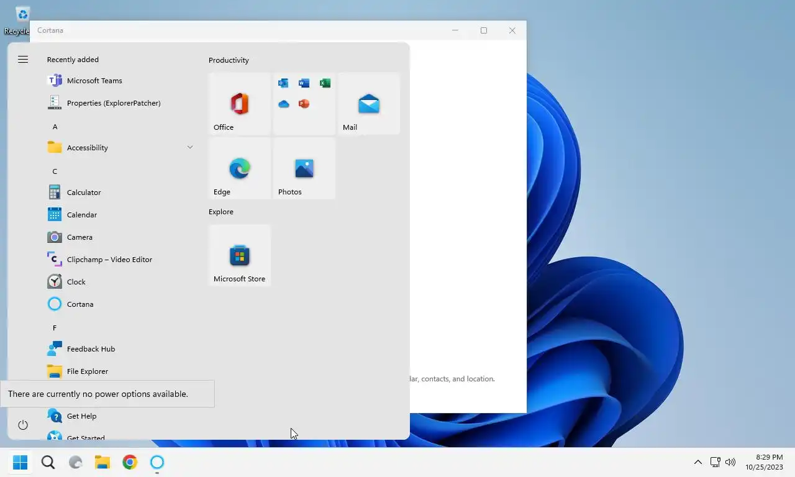Open the Office tile

(240, 104)
